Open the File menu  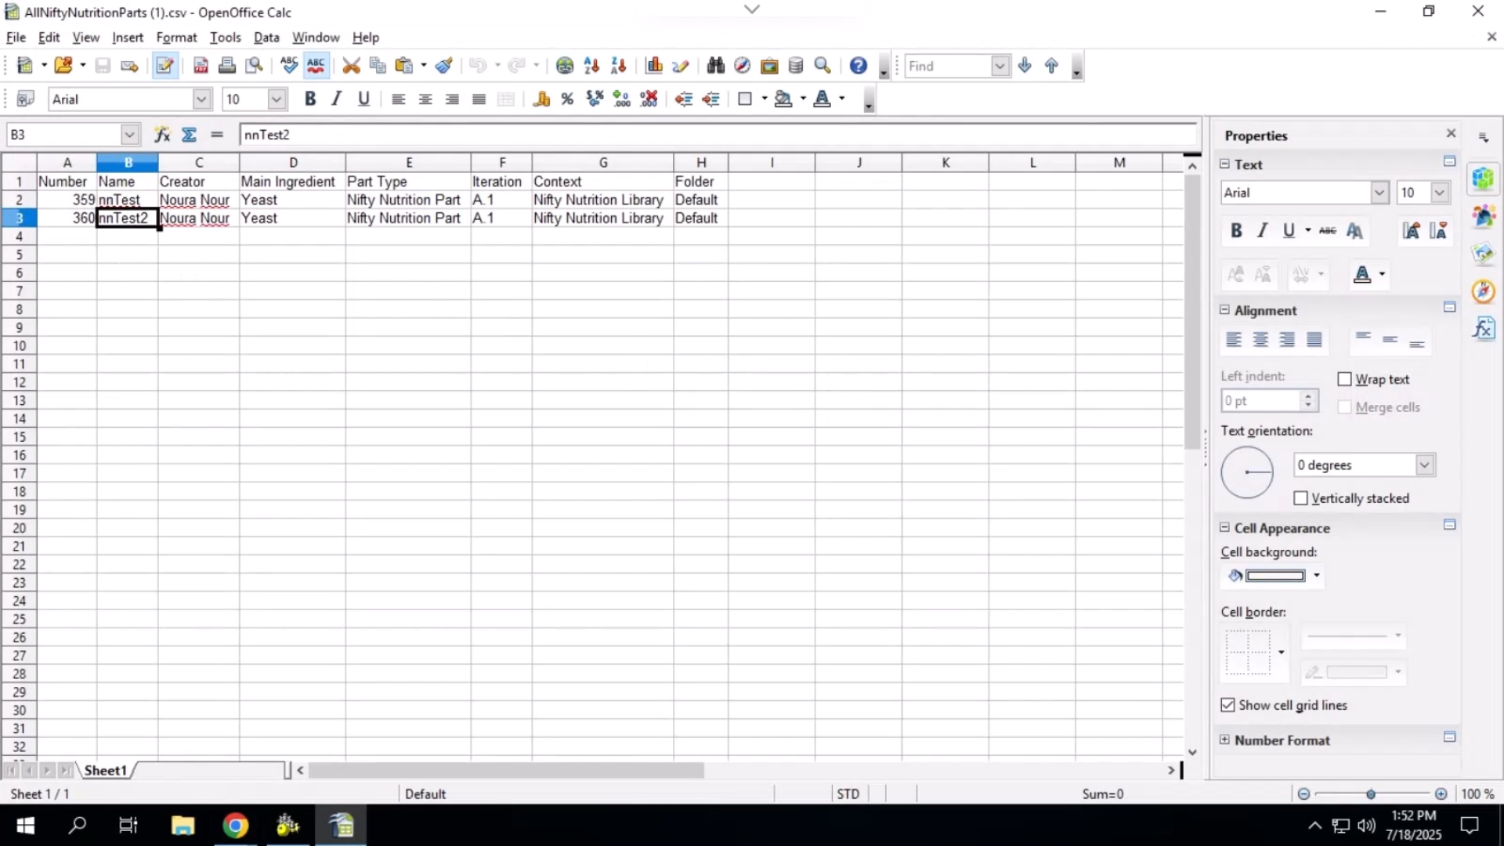click(16, 37)
